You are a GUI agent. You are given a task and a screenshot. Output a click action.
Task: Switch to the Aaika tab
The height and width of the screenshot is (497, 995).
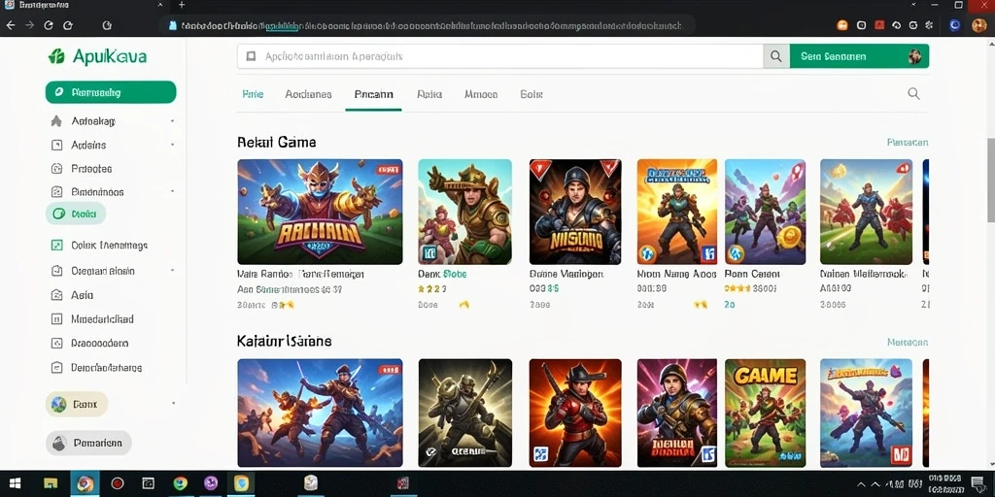pos(429,94)
